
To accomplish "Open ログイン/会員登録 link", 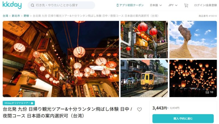I will (x=206, y=5).
